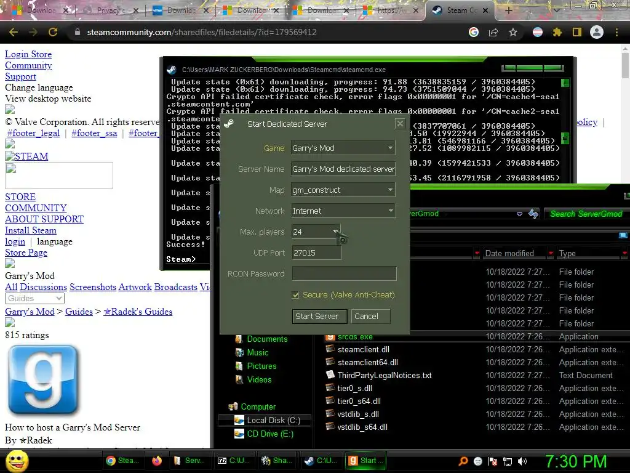Open the Screenshots link
This screenshot has height=473, width=630.
pos(93,287)
